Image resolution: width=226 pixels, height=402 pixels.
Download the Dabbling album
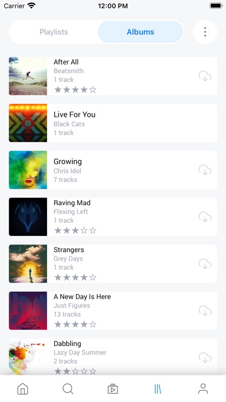click(205, 358)
